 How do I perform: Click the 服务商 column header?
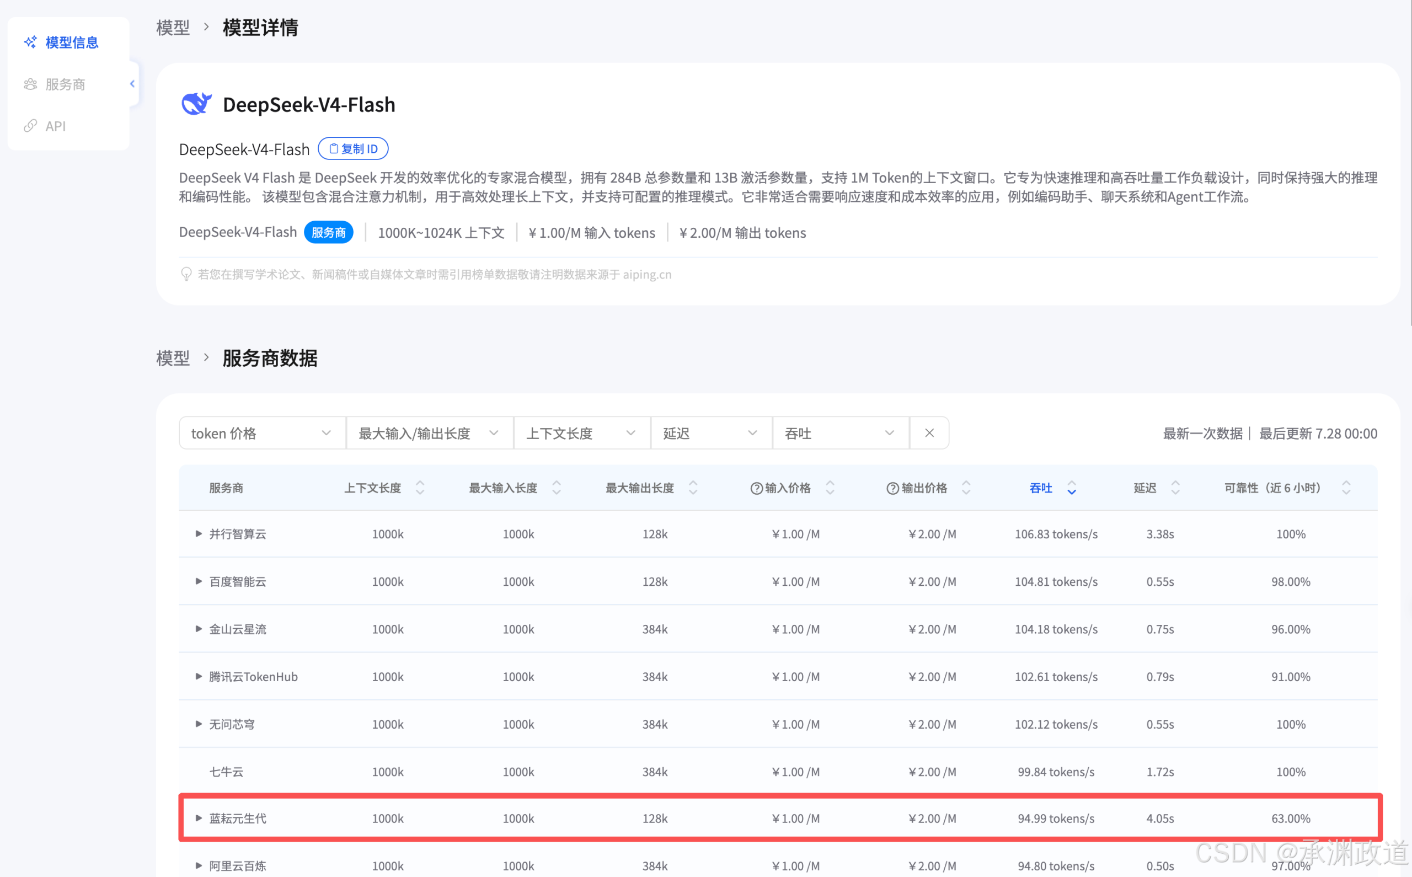[x=226, y=488]
